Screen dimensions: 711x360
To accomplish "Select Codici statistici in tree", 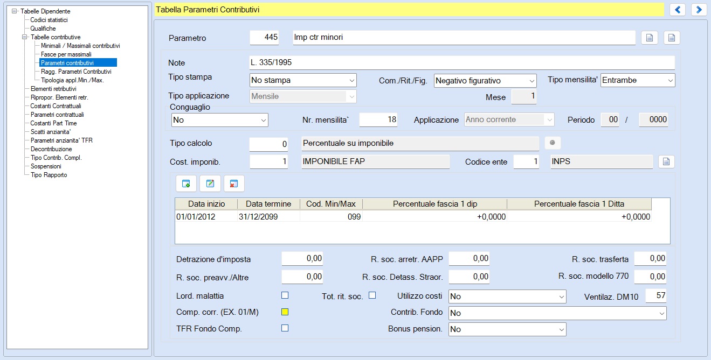I will (x=49, y=20).
